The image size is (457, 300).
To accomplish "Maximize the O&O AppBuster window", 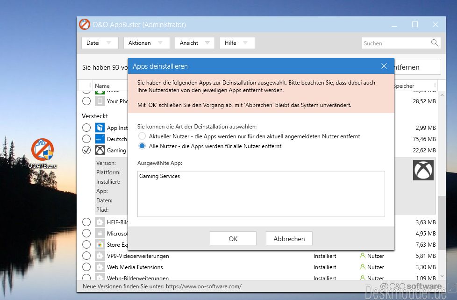I will pyautogui.click(x=415, y=24).
